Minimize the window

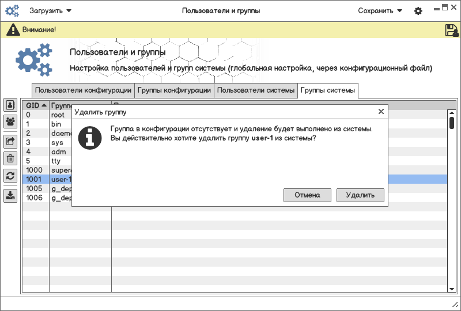point(437,9)
